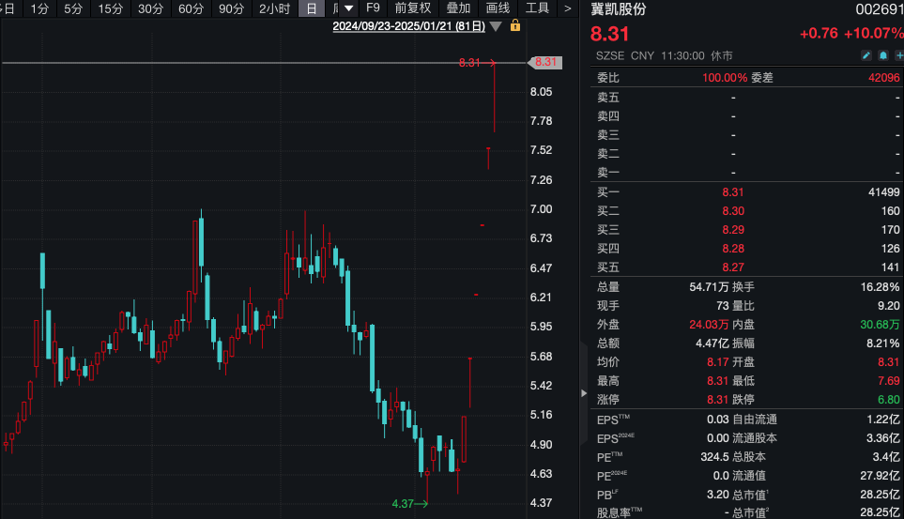Click the 2024/09/23-2025/01/21 date range link
Viewport: 904px width, 519px height.
click(x=408, y=26)
